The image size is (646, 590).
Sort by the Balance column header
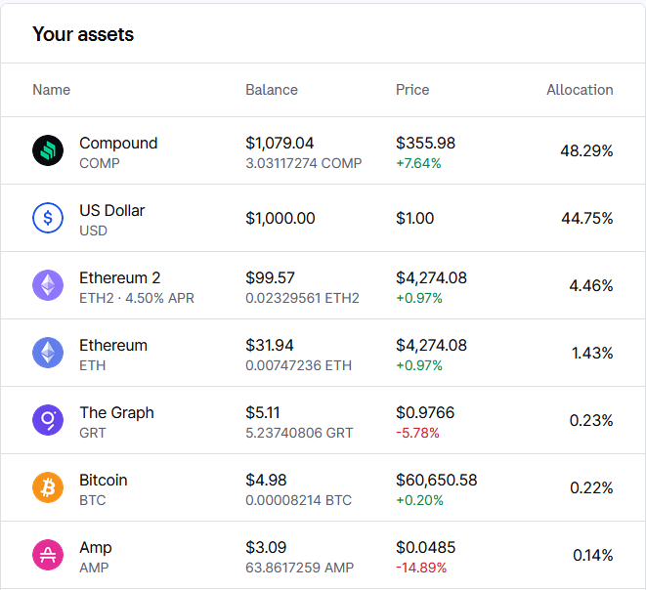272,90
